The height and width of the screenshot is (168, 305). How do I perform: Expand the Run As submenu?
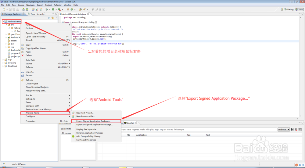click(x=45, y=95)
